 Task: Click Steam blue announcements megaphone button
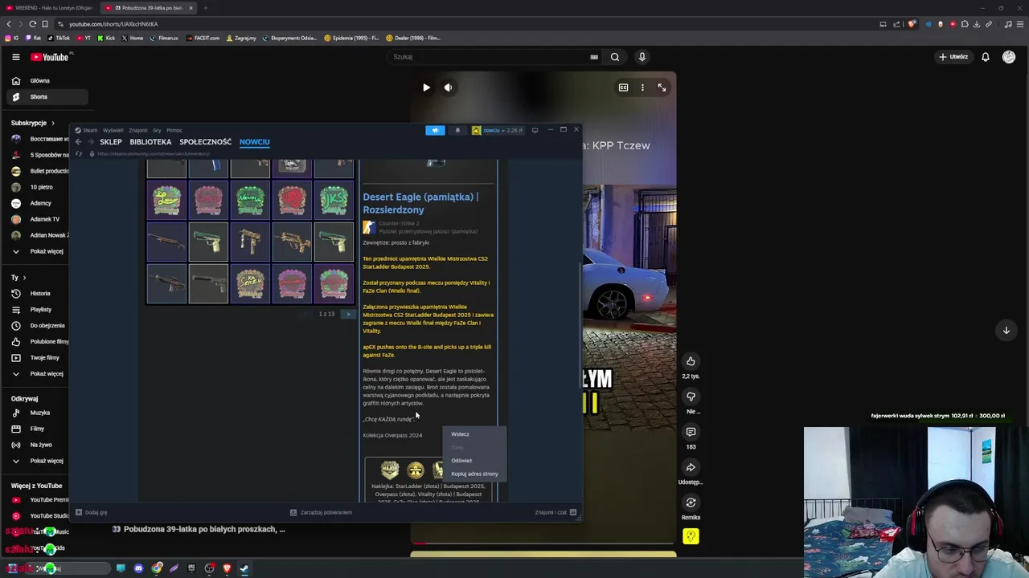tap(435, 130)
